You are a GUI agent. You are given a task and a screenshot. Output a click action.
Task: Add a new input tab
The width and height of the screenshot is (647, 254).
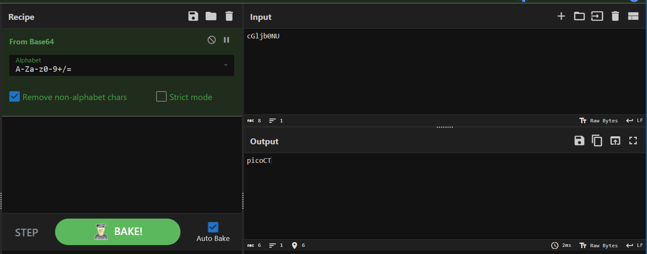[x=561, y=16]
